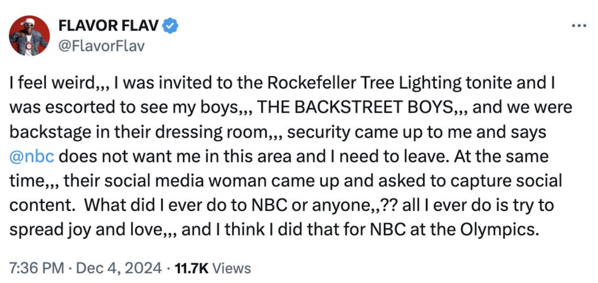
Task: Click the FLAVOR FLAV display name
Action: [108, 26]
